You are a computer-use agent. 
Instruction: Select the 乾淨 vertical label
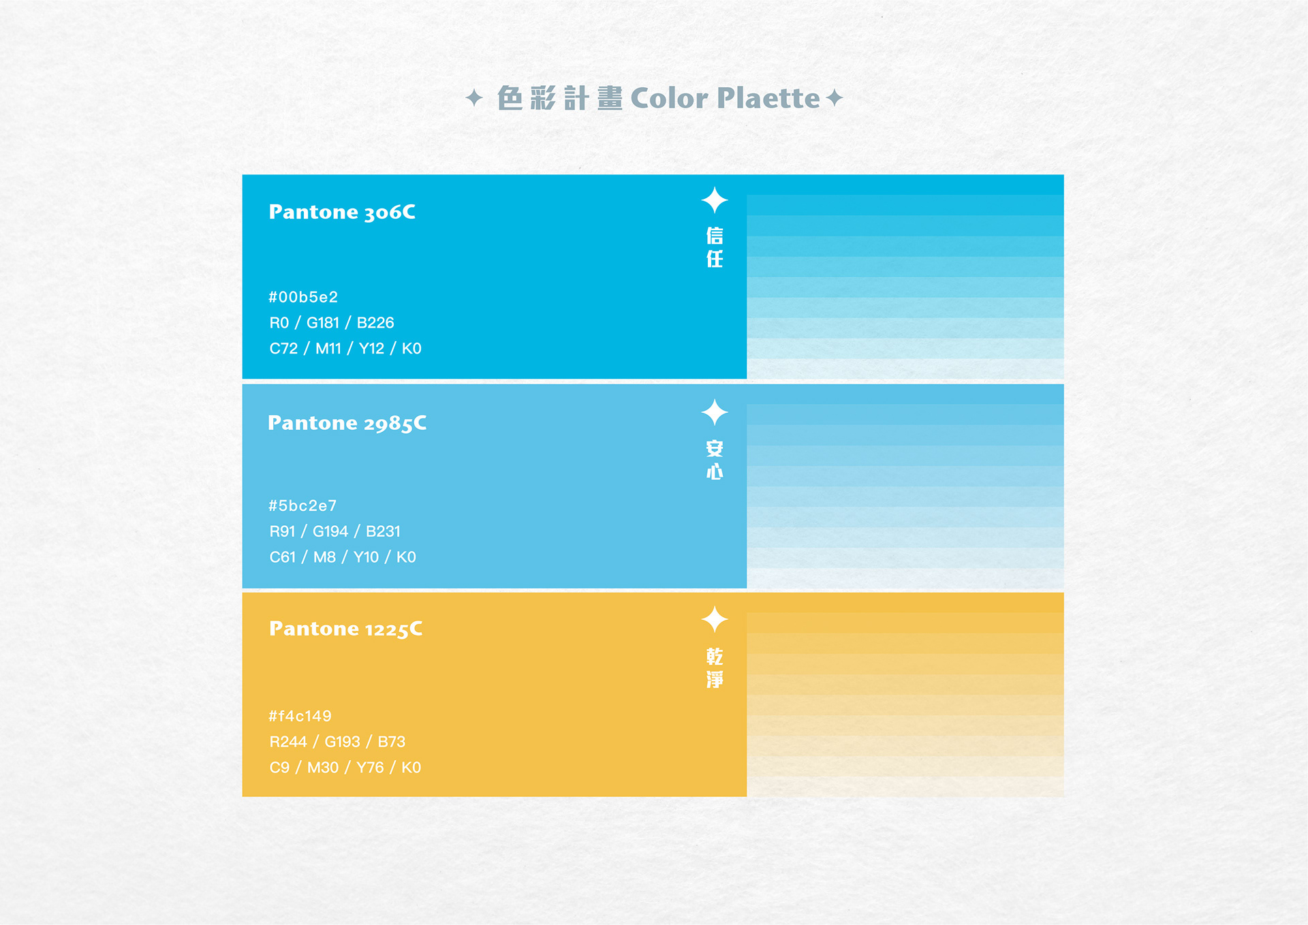coord(715,668)
